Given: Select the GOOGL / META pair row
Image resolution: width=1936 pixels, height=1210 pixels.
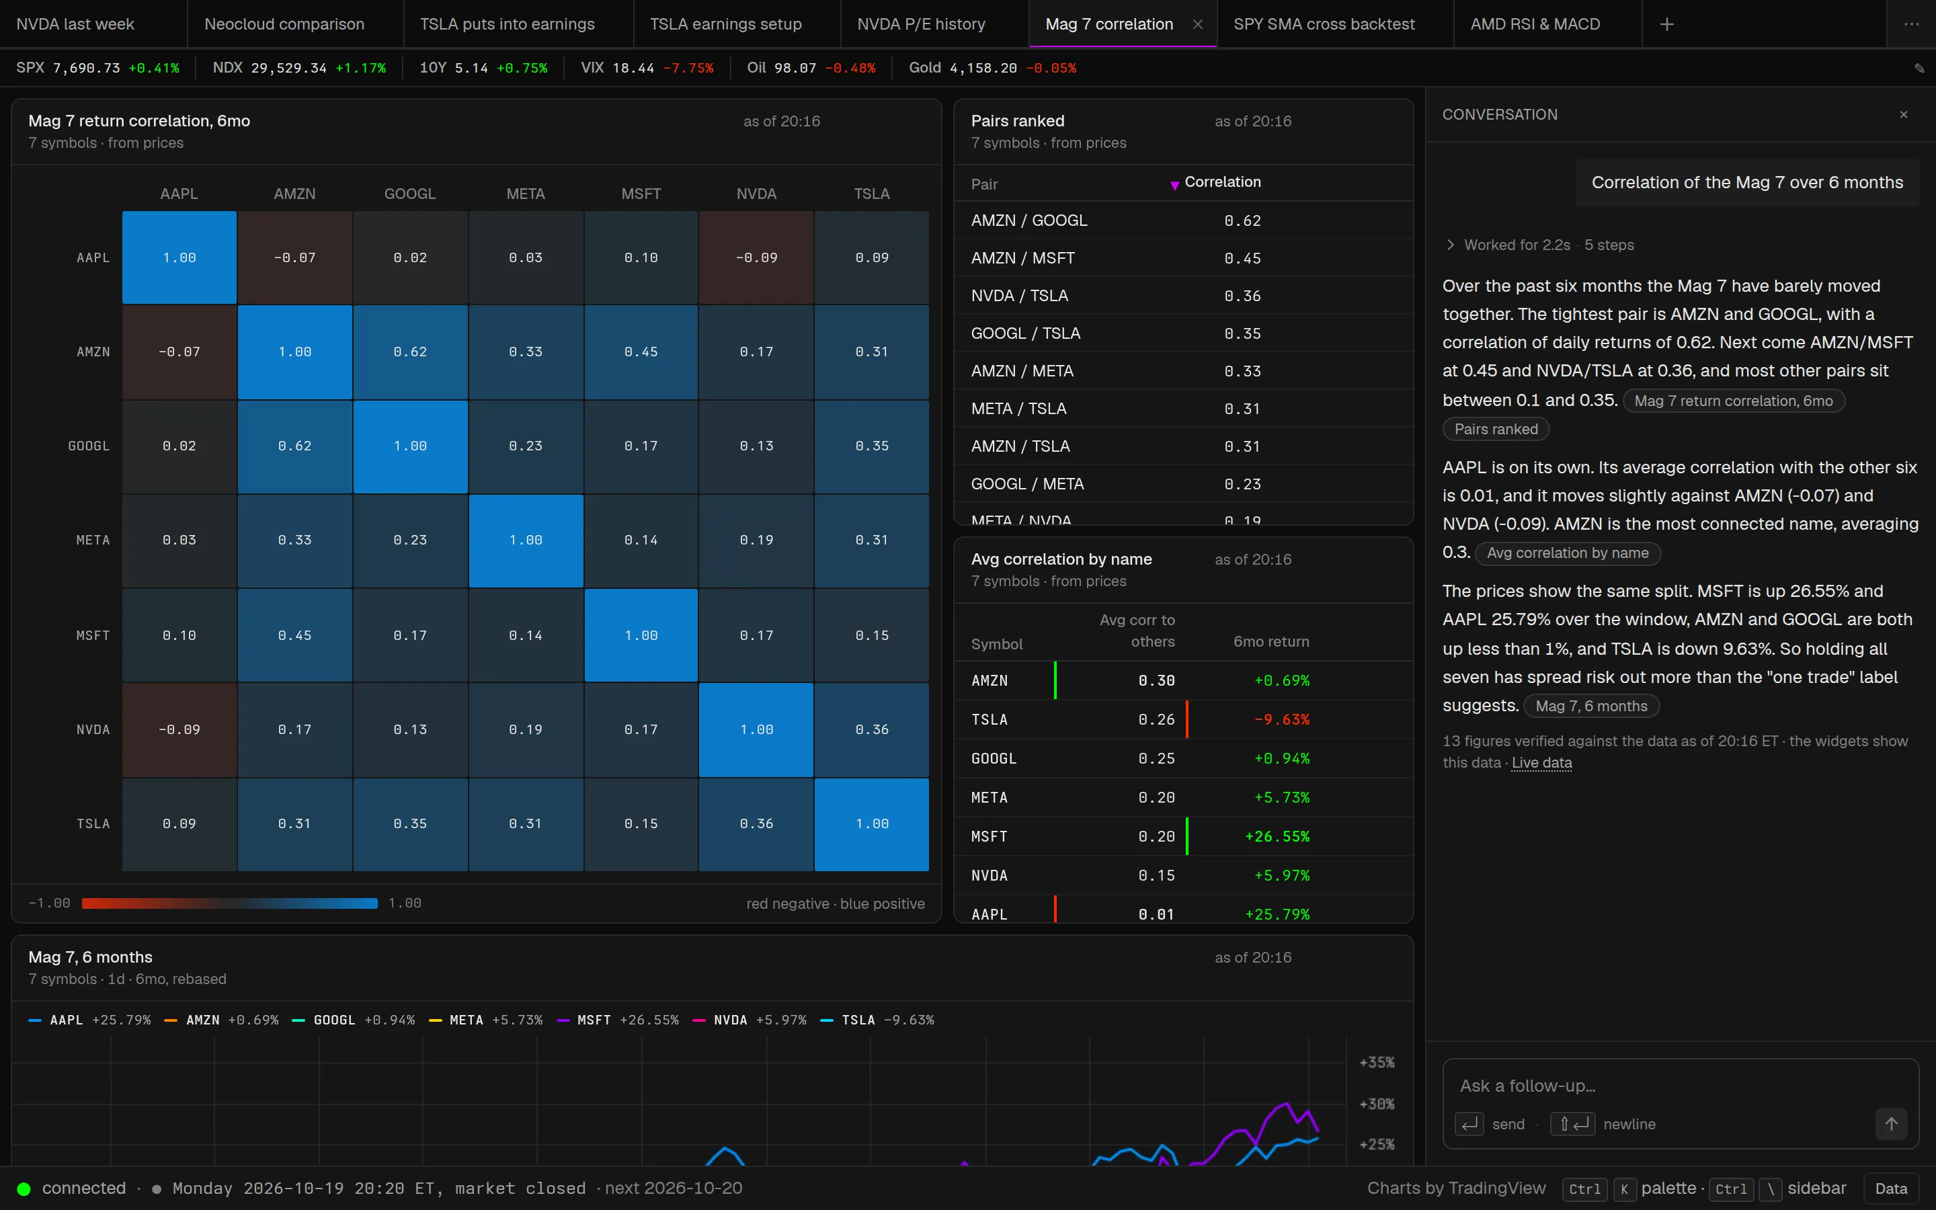Looking at the screenshot, I should pyautogui.click(x=1183, y=483).
